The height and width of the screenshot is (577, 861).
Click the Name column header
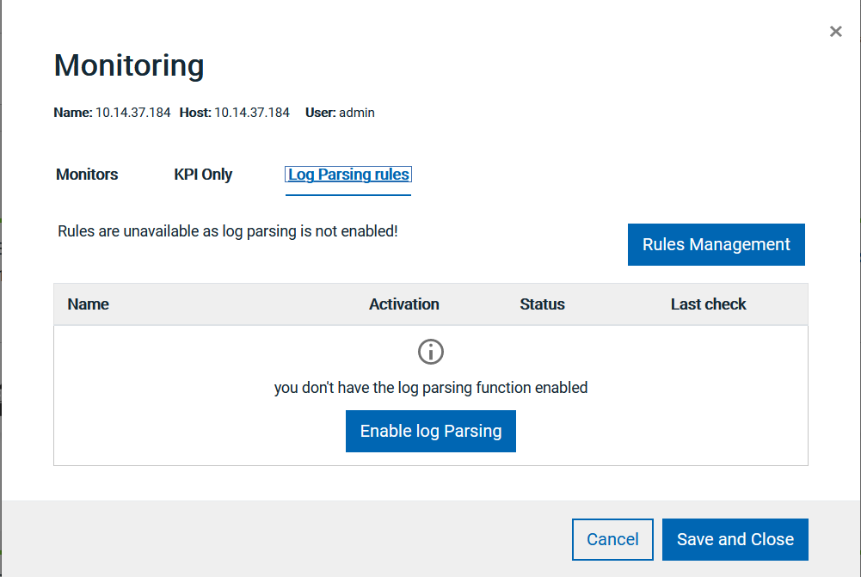89,304
